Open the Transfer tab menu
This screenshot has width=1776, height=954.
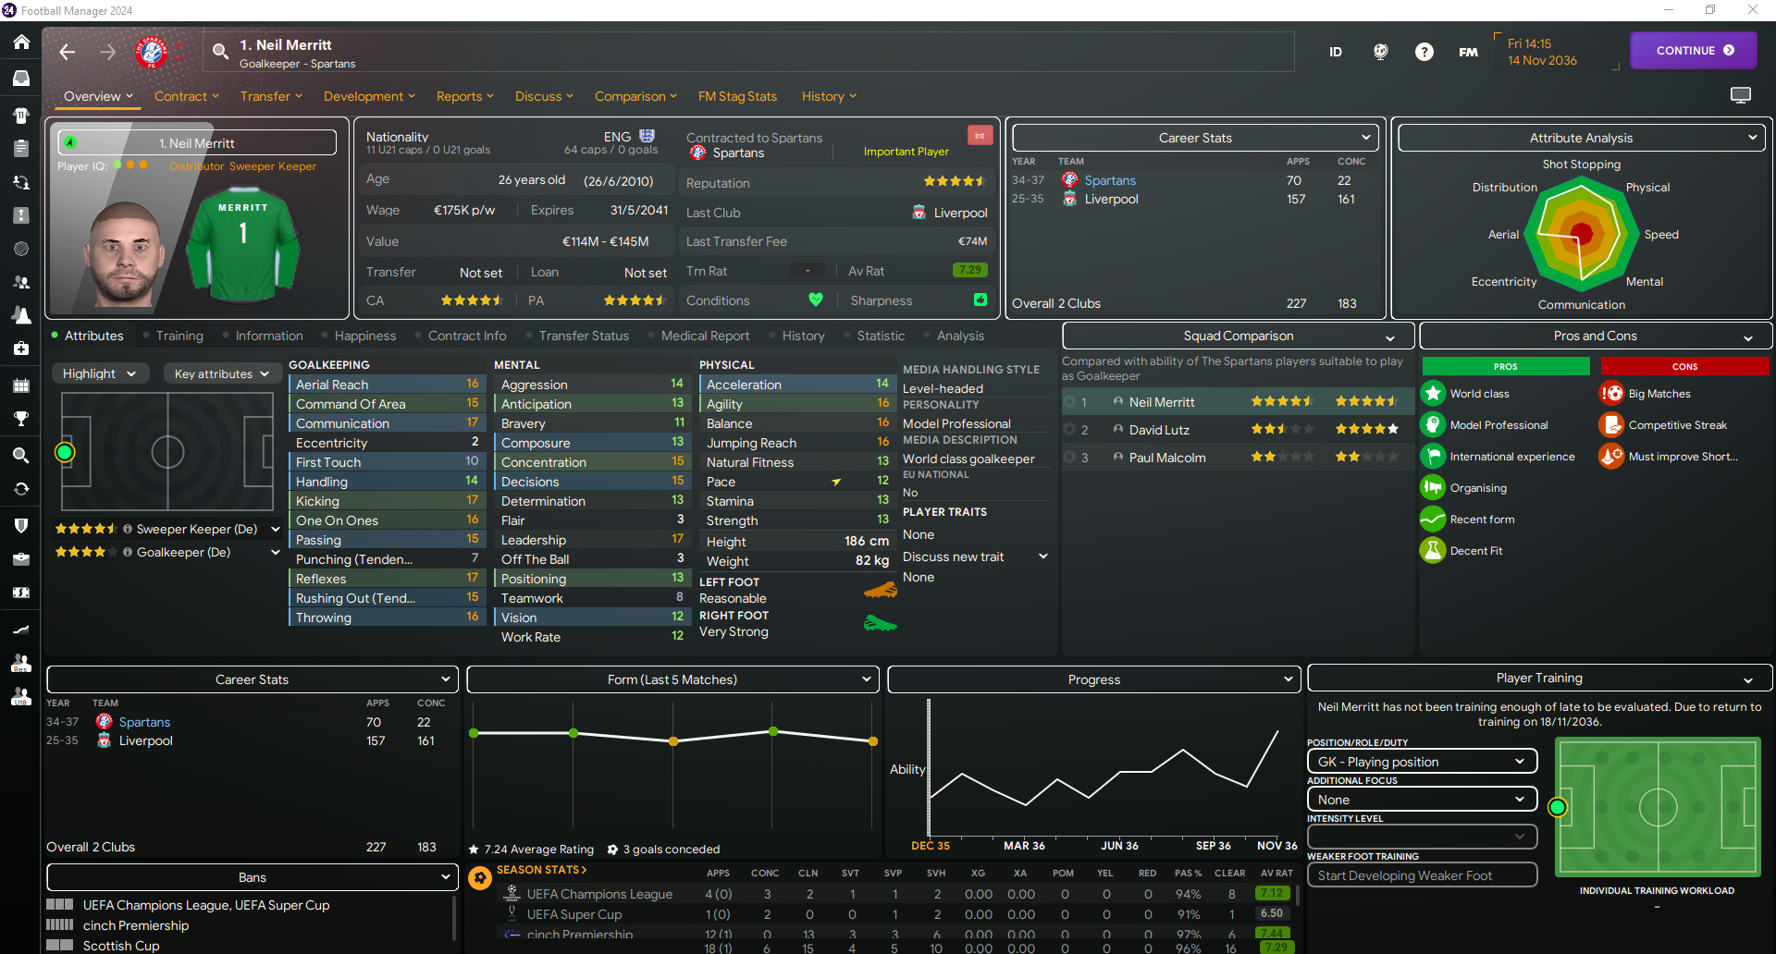point(272,96)
